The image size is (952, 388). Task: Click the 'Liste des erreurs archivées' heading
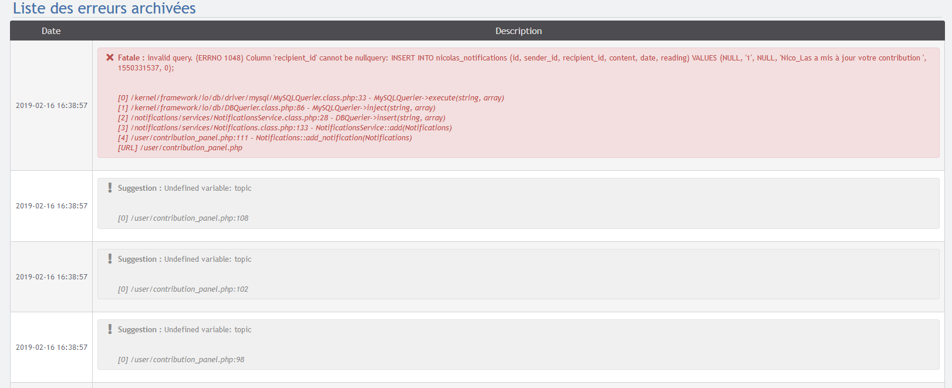[104, 8]
